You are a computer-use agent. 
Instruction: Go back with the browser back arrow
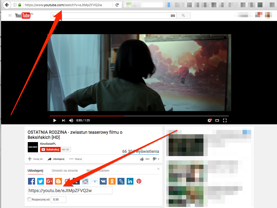click(7, 5)
